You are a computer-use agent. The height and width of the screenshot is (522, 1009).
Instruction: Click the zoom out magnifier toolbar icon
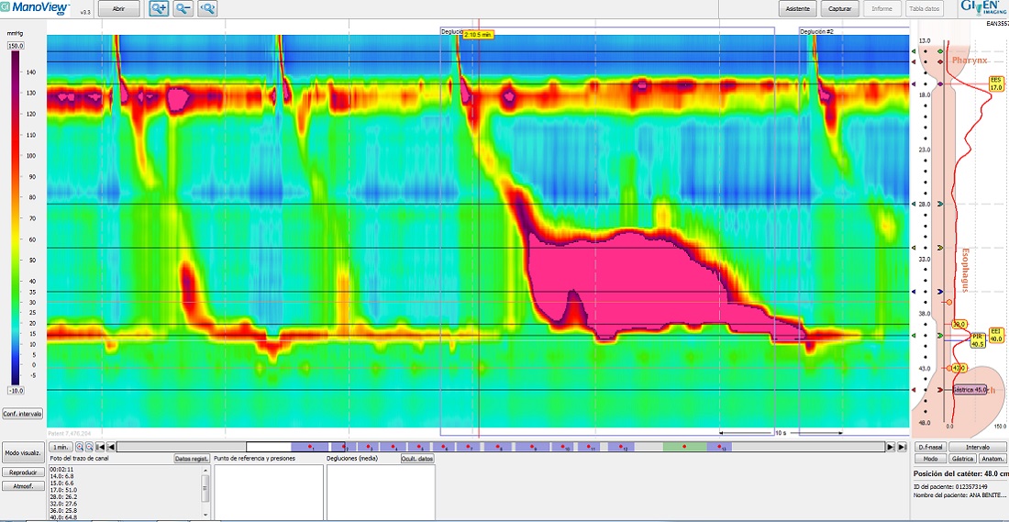pyautogui.click(x=183, y=9)
